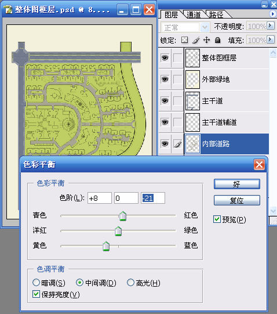Expand the 填充 fill slider arrow
This screenshot has height=314, width=277.
click(271, 39)
